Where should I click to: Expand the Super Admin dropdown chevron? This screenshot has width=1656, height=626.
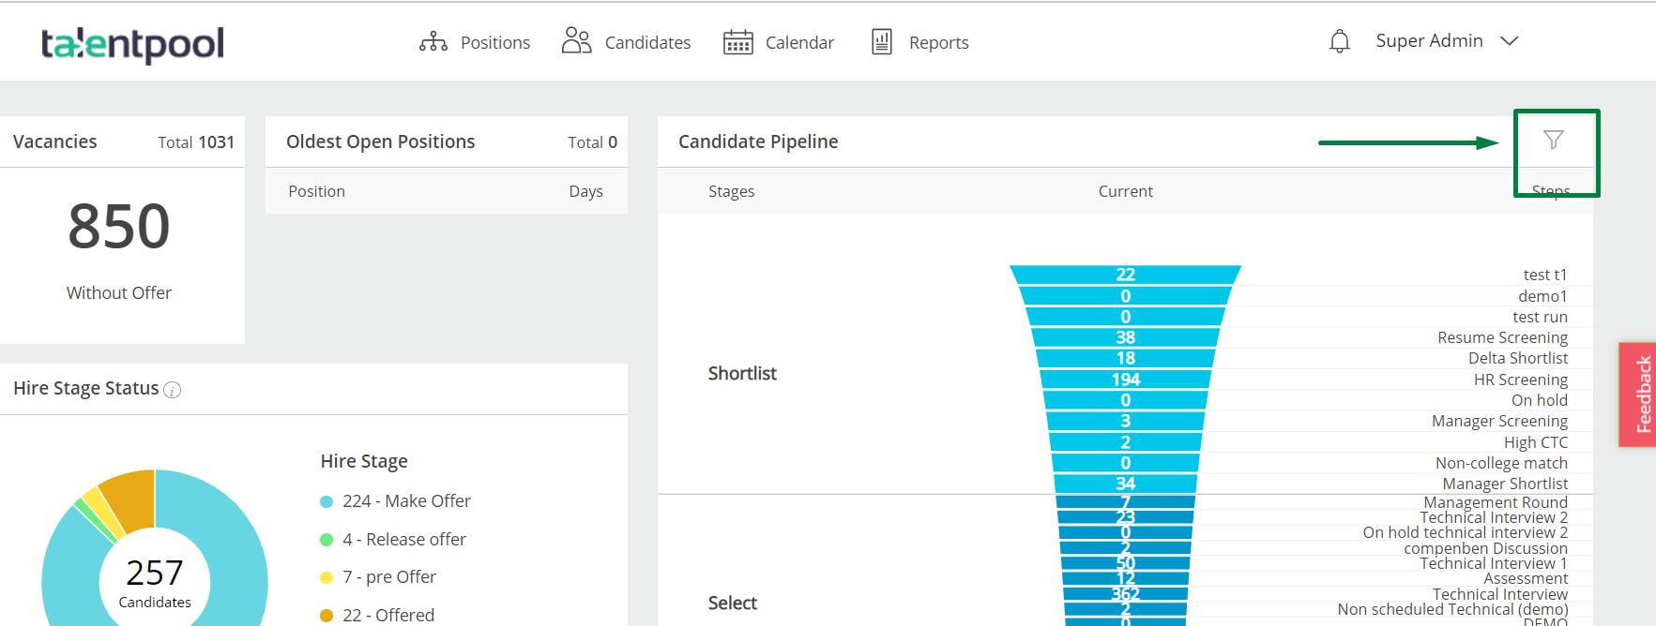point(1510,41)
